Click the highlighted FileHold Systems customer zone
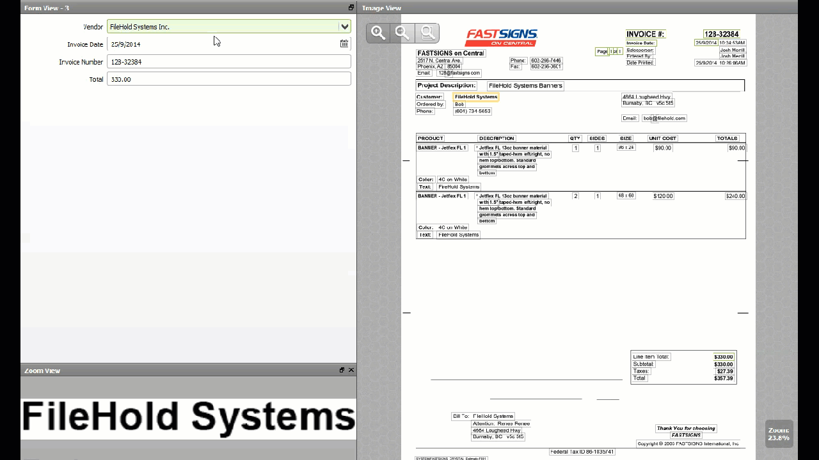819x460 pixels. tap(475, 97)
